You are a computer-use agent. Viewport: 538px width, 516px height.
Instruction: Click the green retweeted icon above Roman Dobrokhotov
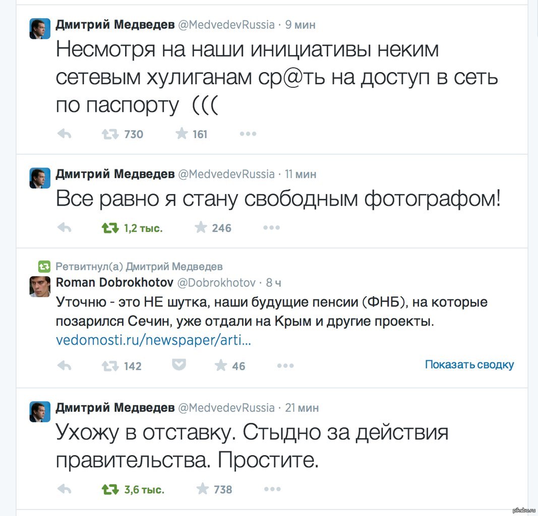(x=44, y=266)
